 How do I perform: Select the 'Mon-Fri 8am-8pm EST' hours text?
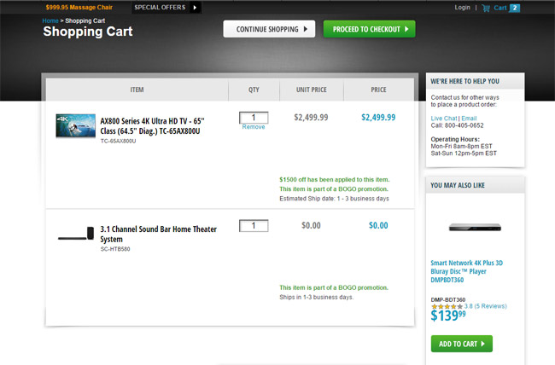[x=461, y=147]
